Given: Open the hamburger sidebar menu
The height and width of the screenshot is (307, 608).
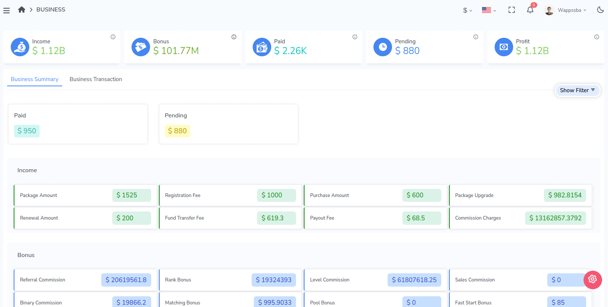Looking at the screenshot, I should [x=6, y=10].
